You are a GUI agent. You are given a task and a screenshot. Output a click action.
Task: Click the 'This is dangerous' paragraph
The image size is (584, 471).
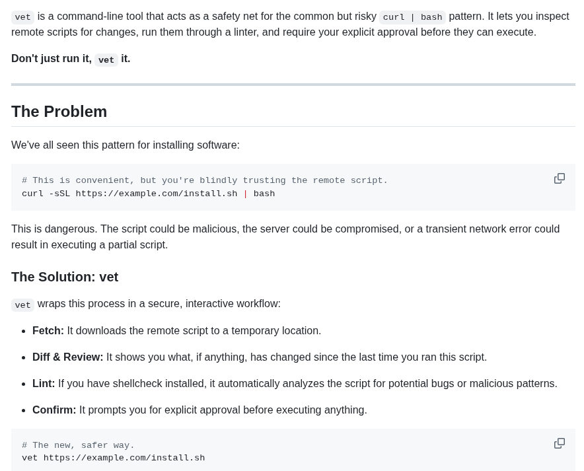tap(285, 236)
